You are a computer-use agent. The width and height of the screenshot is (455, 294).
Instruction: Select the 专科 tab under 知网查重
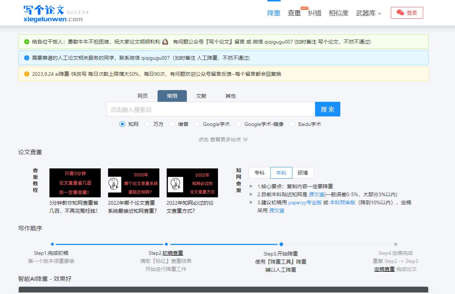pos(260,173)
